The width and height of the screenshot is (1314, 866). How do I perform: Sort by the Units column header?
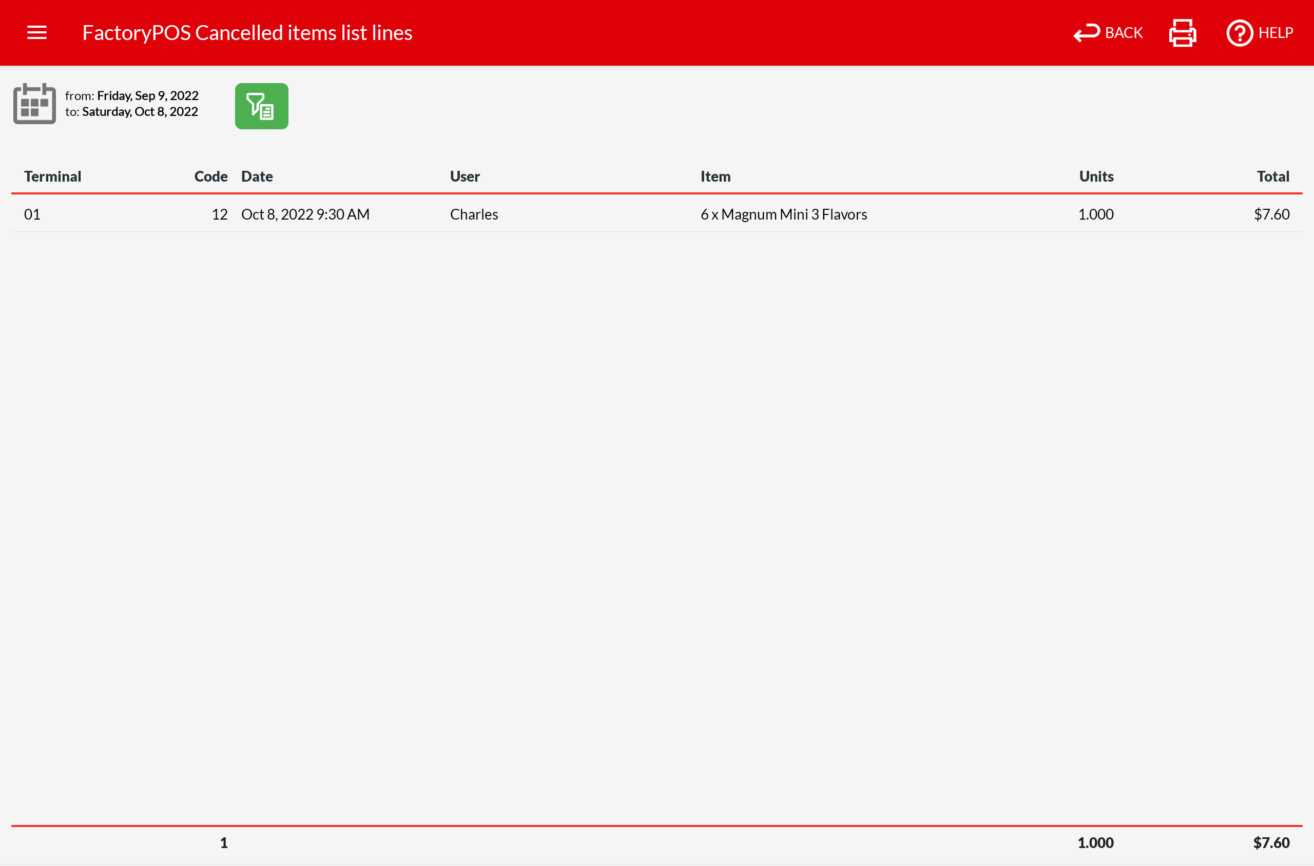tap(1096, 176)
